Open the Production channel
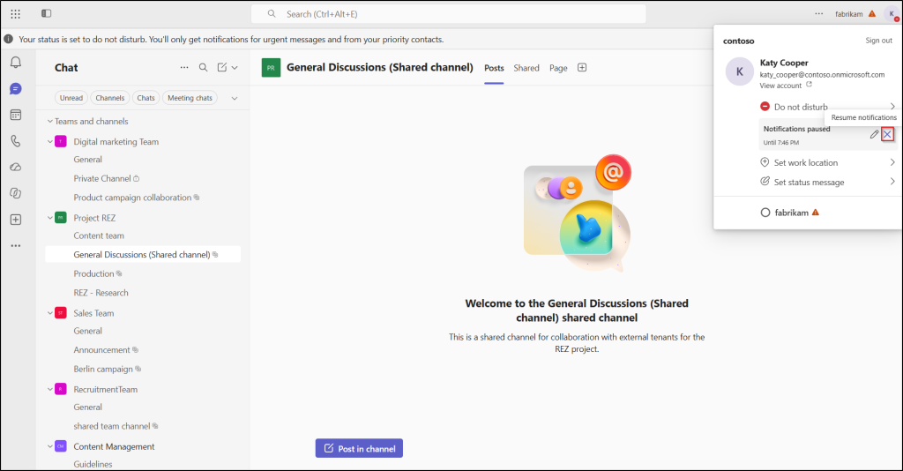The width and height of the screenshot is (903, 471). pyautogui.click(x=97, y=273)
